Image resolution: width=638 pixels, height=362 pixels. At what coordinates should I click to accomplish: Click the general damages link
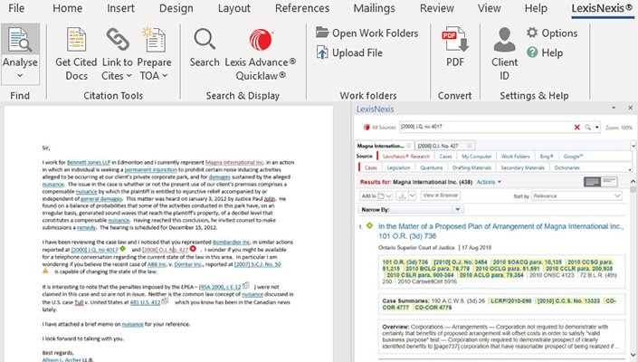[101, 199]
